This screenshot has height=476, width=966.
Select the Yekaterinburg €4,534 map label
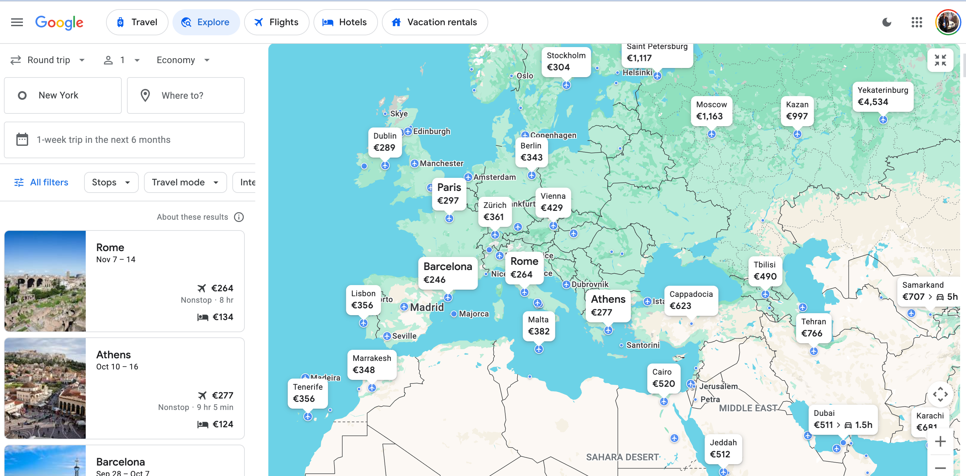click(x=883, y=96)
